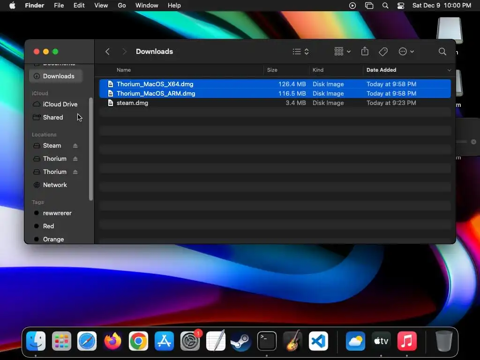Open TextEdit from the Dock
Image resolution: width=480 pixels, height=360 pixels.
point(216,340)
